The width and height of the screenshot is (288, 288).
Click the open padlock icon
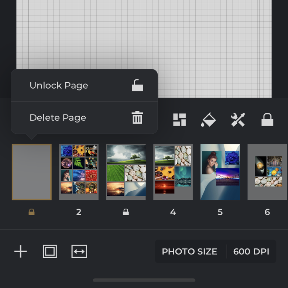(x=137, y=85)
